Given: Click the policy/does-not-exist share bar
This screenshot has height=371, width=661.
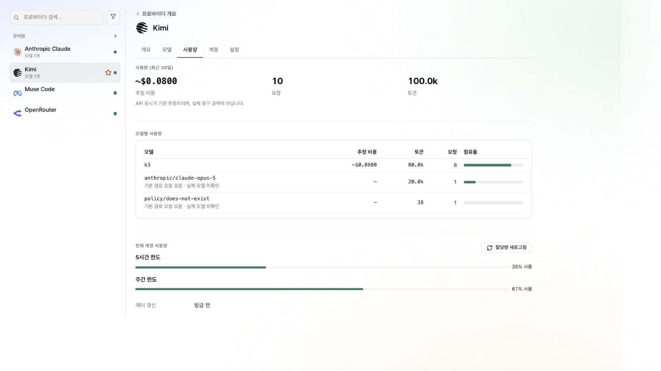Looking at the screenshot, I should 493,203.
